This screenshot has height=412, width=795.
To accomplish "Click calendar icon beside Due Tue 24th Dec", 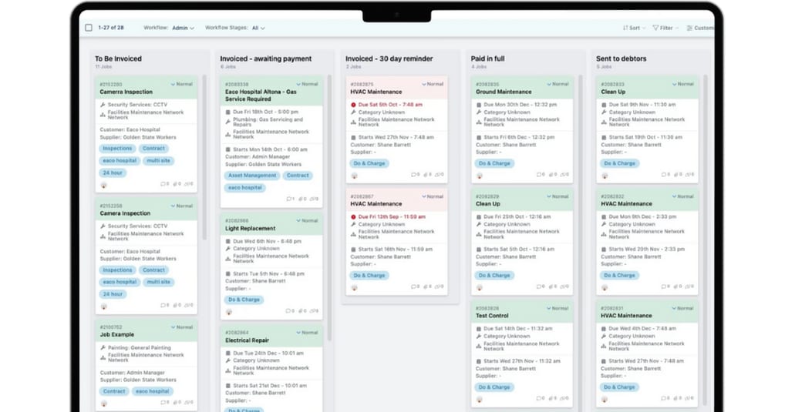I will coord(228,353).
